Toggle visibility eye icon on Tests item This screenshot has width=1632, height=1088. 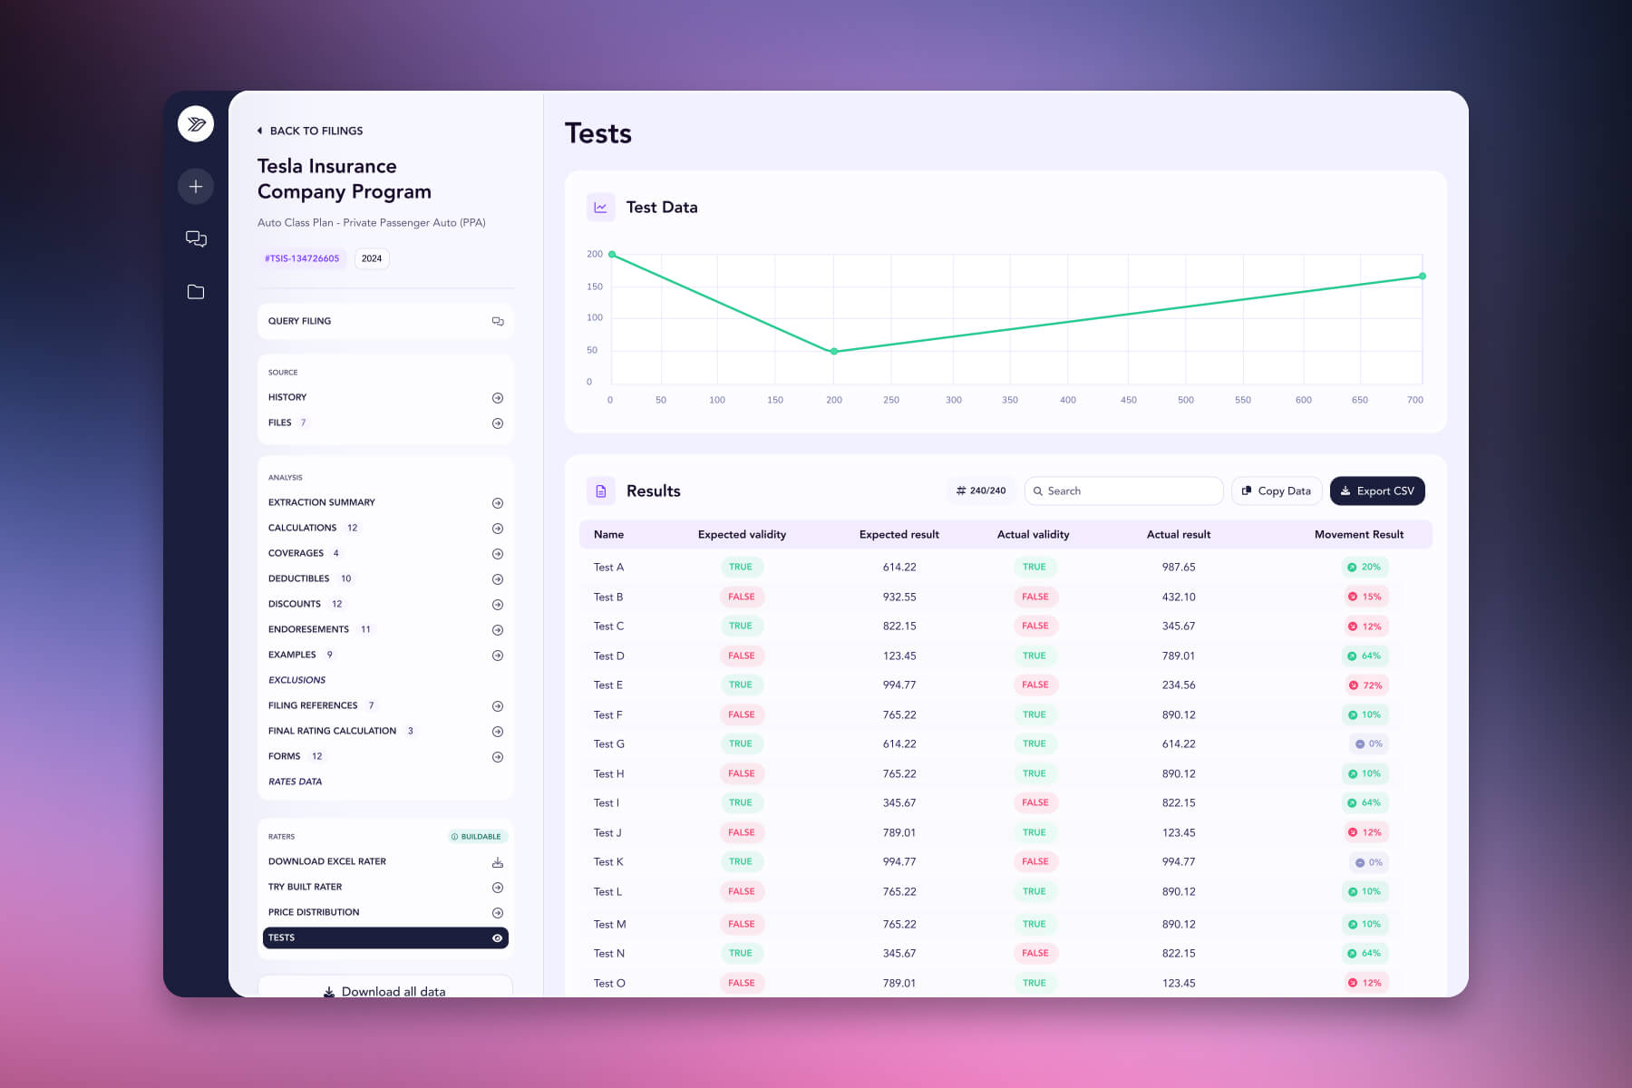(x=496, y=937)
